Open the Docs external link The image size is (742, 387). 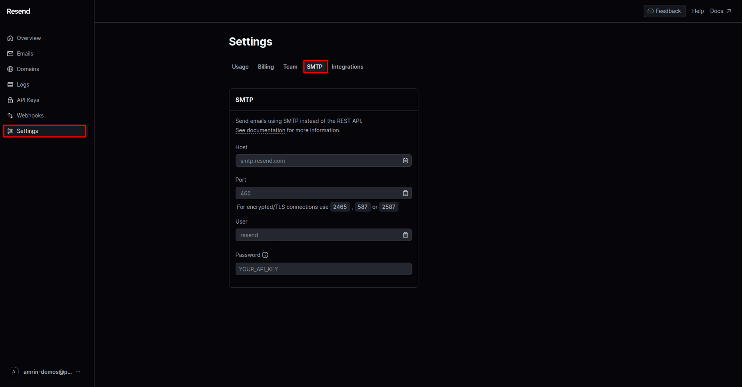point(720,11)
